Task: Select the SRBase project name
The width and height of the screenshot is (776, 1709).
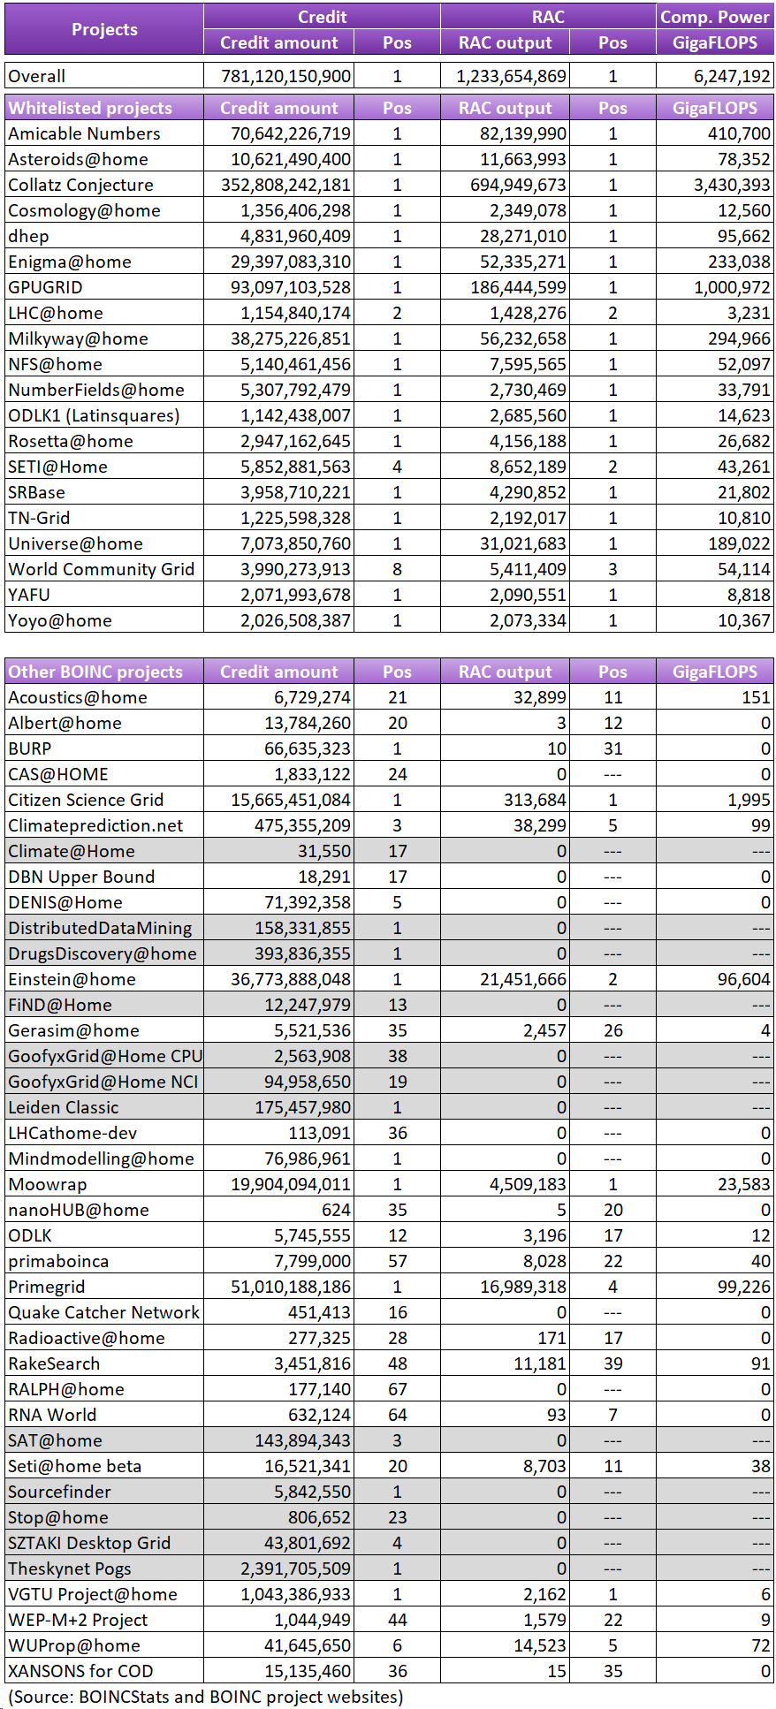Action: pos(37,492)
